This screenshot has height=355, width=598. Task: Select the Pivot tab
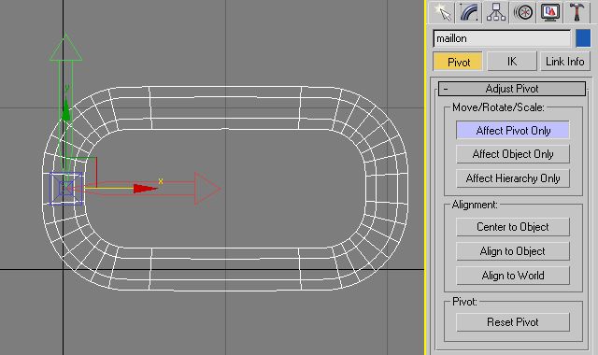click(x=458, y=62)
